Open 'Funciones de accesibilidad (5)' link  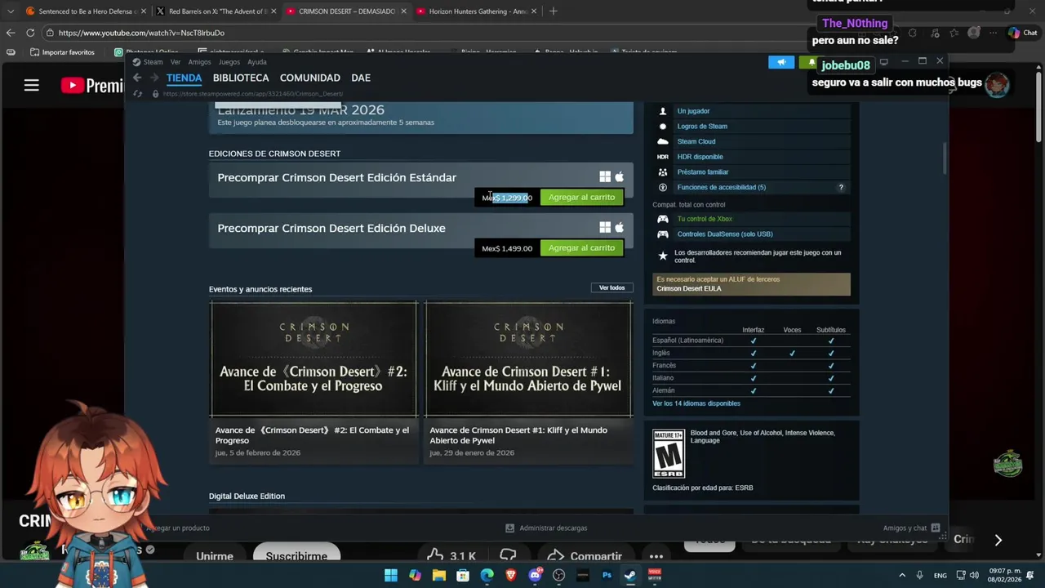[x=722, y=188]
